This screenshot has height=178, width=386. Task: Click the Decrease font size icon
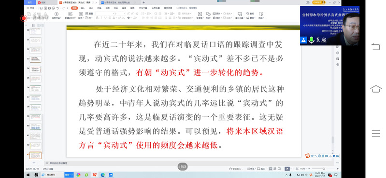(x=133, y=14)
